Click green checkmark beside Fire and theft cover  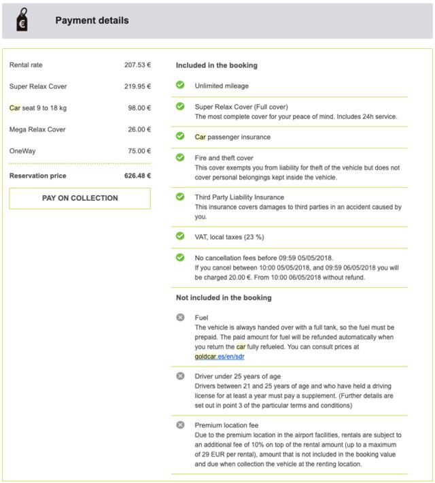180,157
